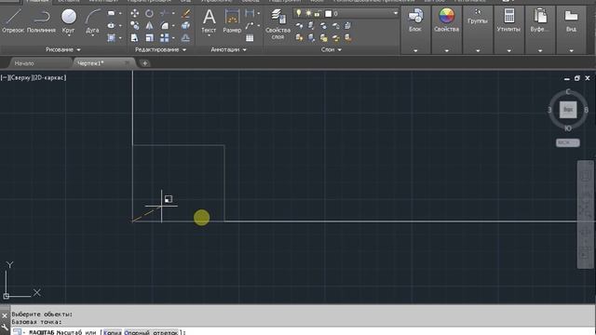Expand the Рисование panel
Screen dimensions: 596x335
coord(63,49)
